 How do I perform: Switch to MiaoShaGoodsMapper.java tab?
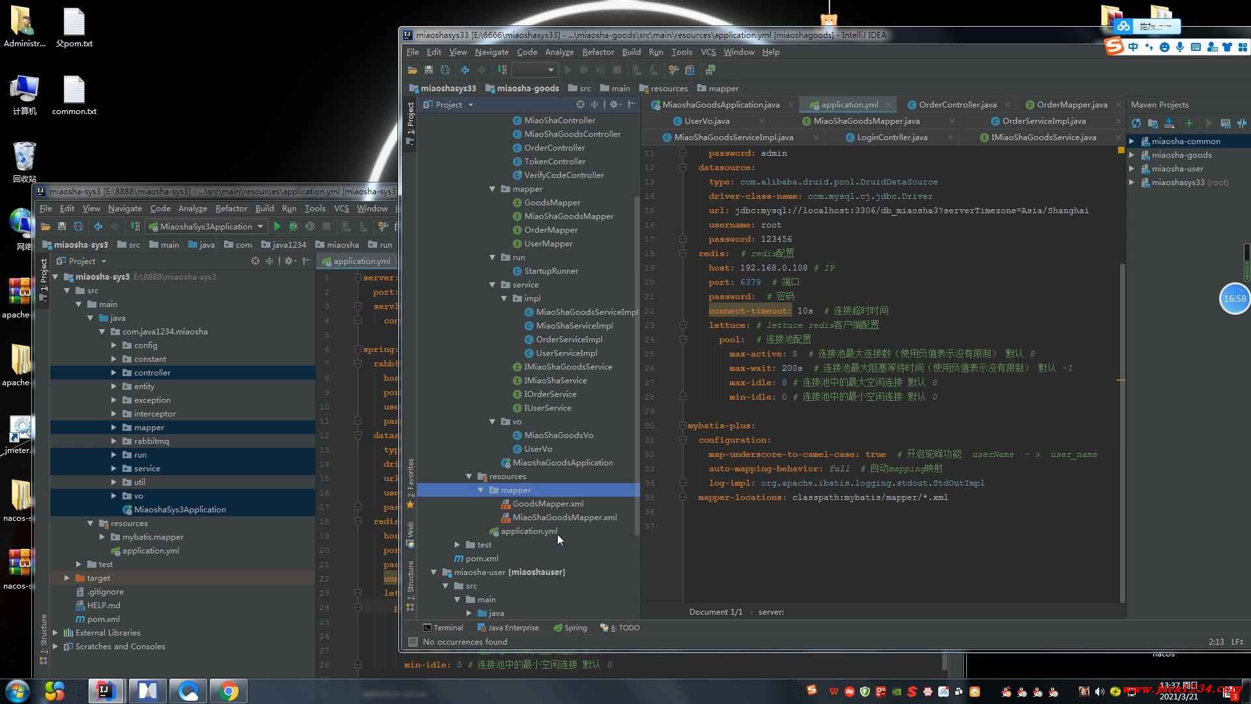click(x=866, y=121)
